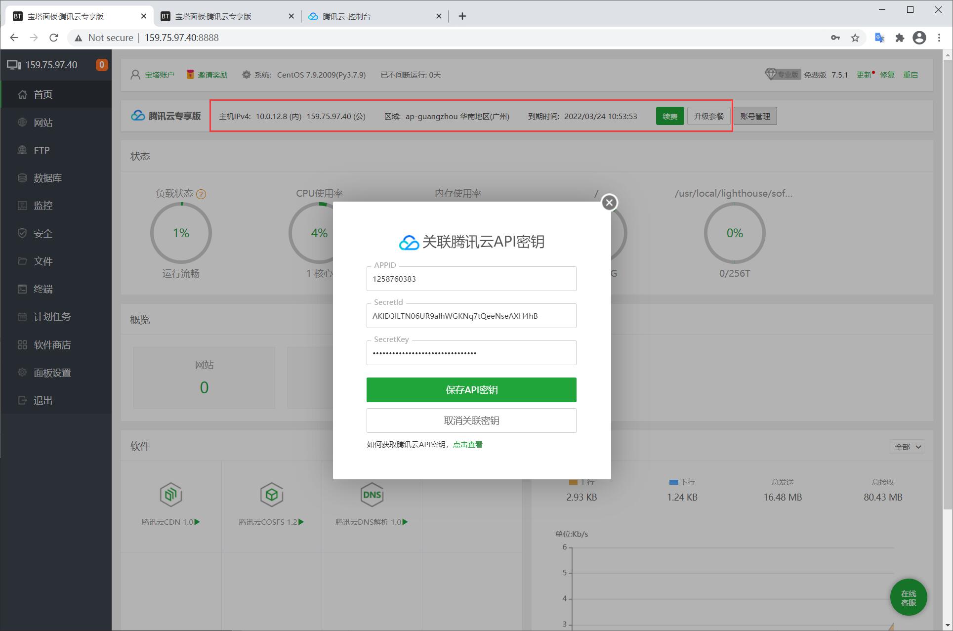The height and width of the screenshot is (631, 953).
Task: Click the 专业版 diamond badge
Action: [783, 75]
